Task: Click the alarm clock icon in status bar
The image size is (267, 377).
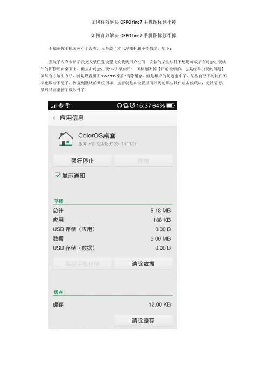Action: pos(132,106)
